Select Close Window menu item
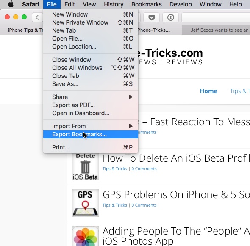The height and width of the screenshot is (246, 250). [x=91, y=60]
